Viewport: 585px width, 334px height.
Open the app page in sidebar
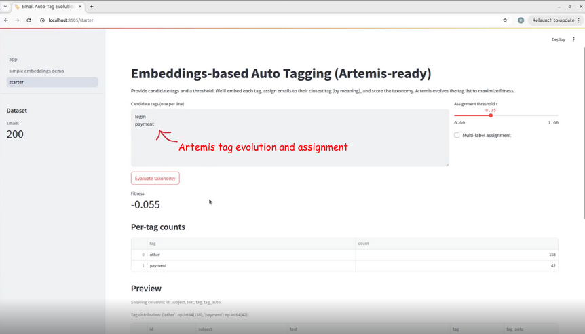click(x=14, y=60)
